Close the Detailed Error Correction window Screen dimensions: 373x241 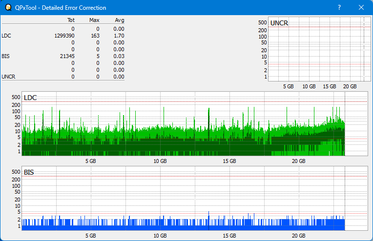(x=361, y=8)
